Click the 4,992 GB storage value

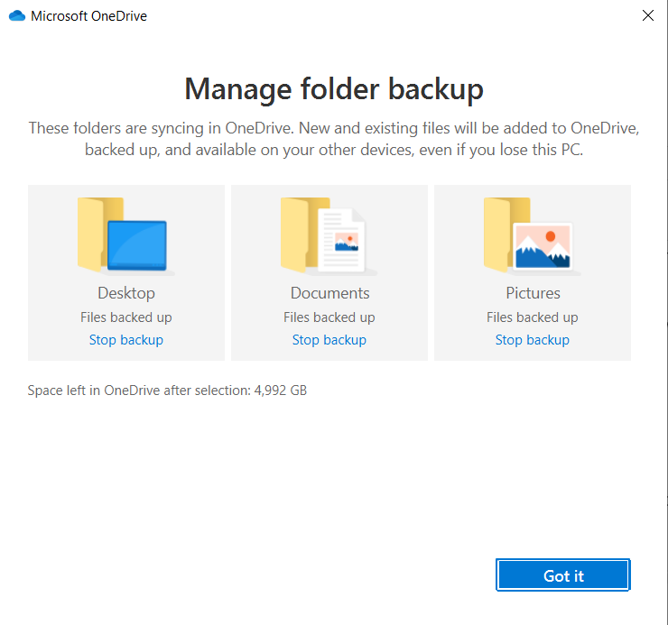click(281, 391)
